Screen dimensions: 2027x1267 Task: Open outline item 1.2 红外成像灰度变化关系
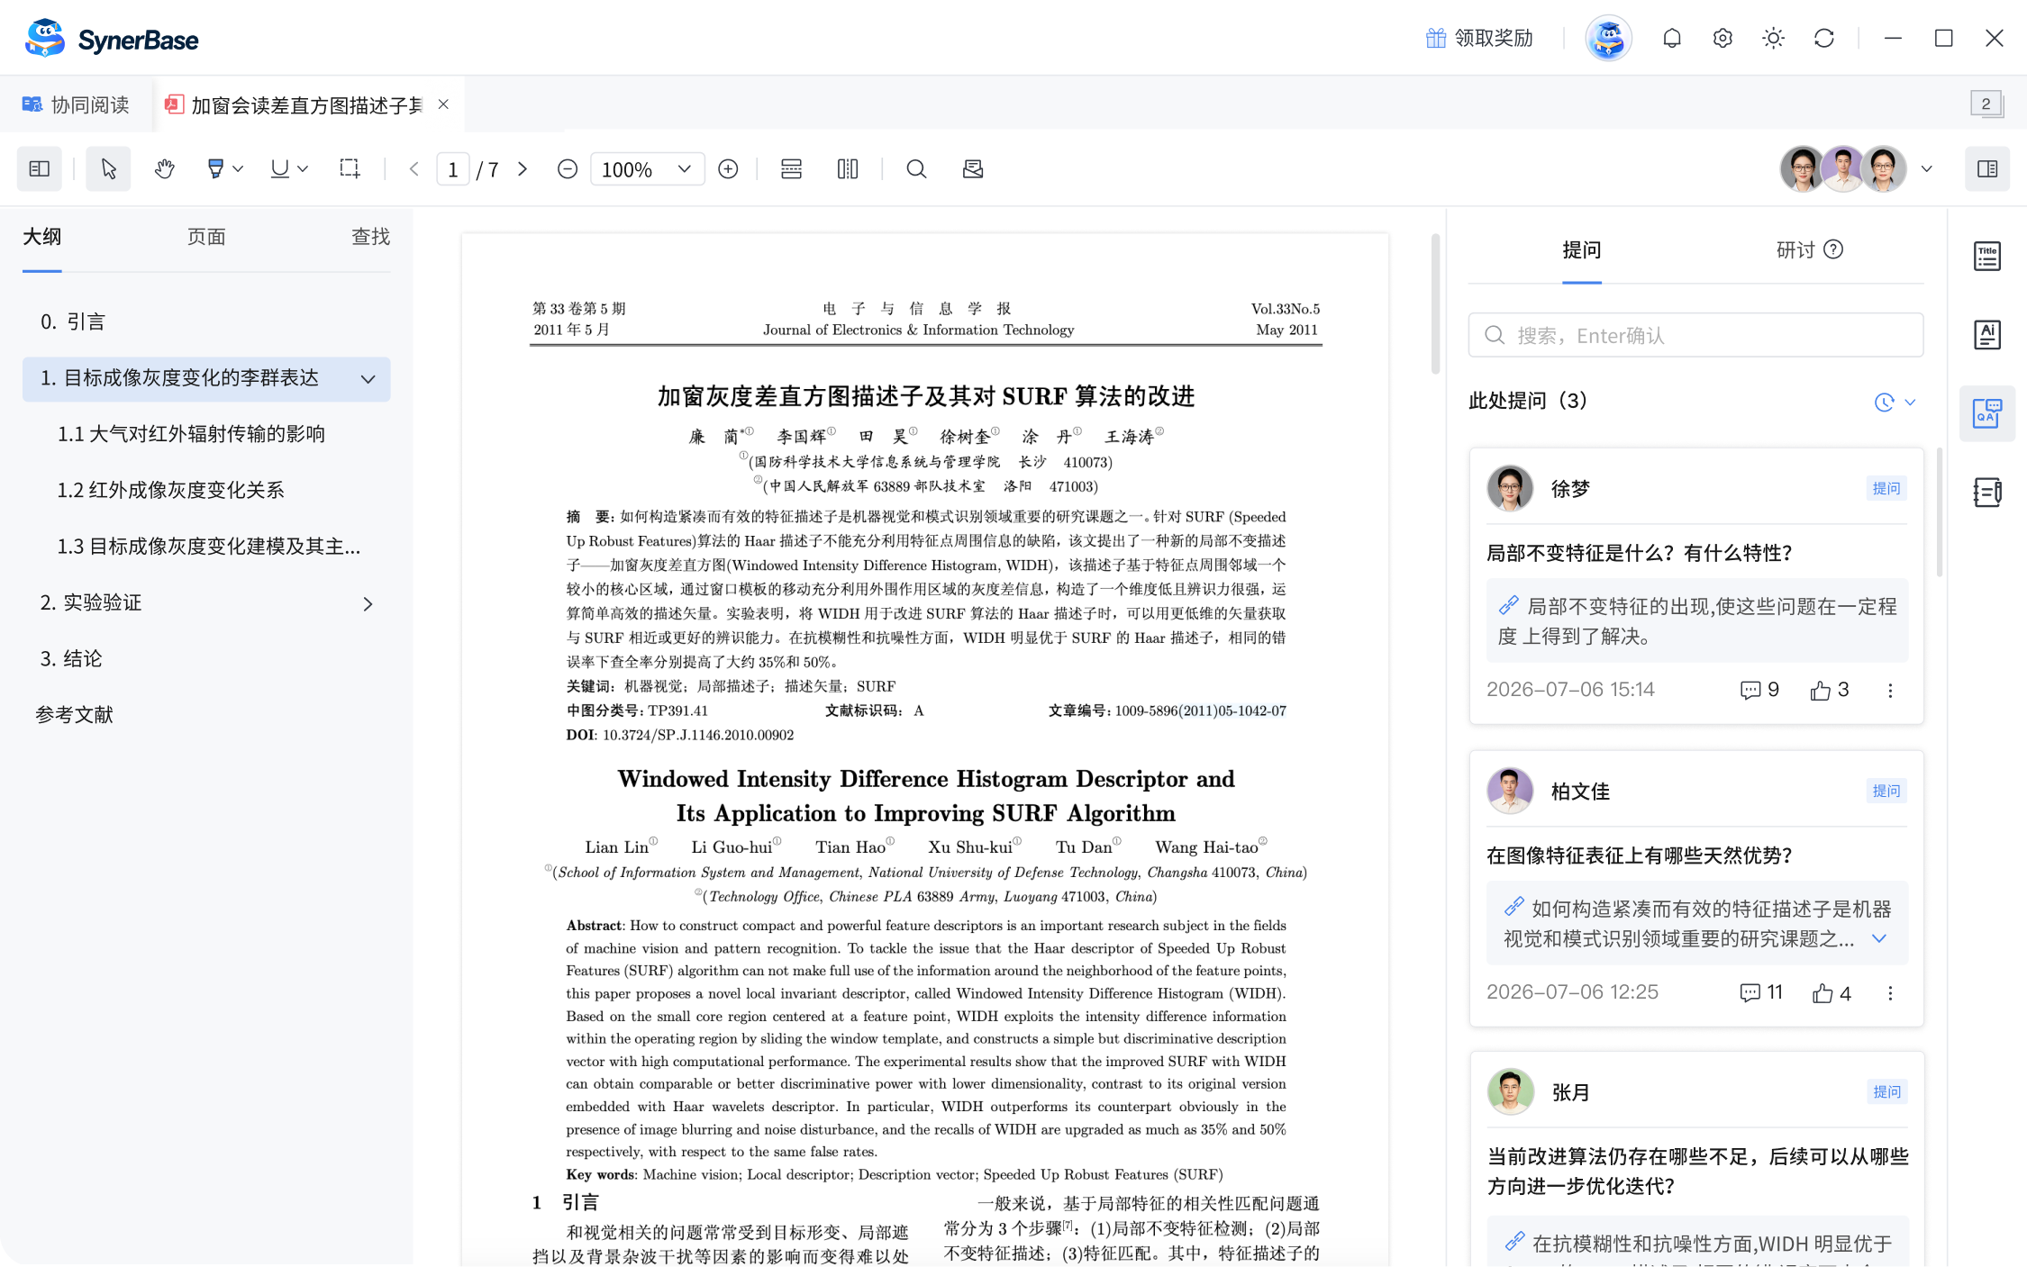pyautogui.click(x=170, y=491)
